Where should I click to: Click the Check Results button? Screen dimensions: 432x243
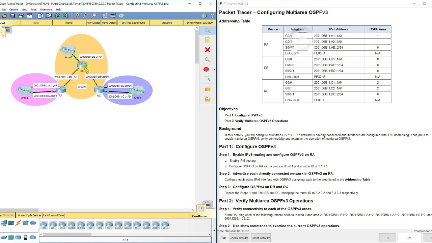click(x=239, y=238)
